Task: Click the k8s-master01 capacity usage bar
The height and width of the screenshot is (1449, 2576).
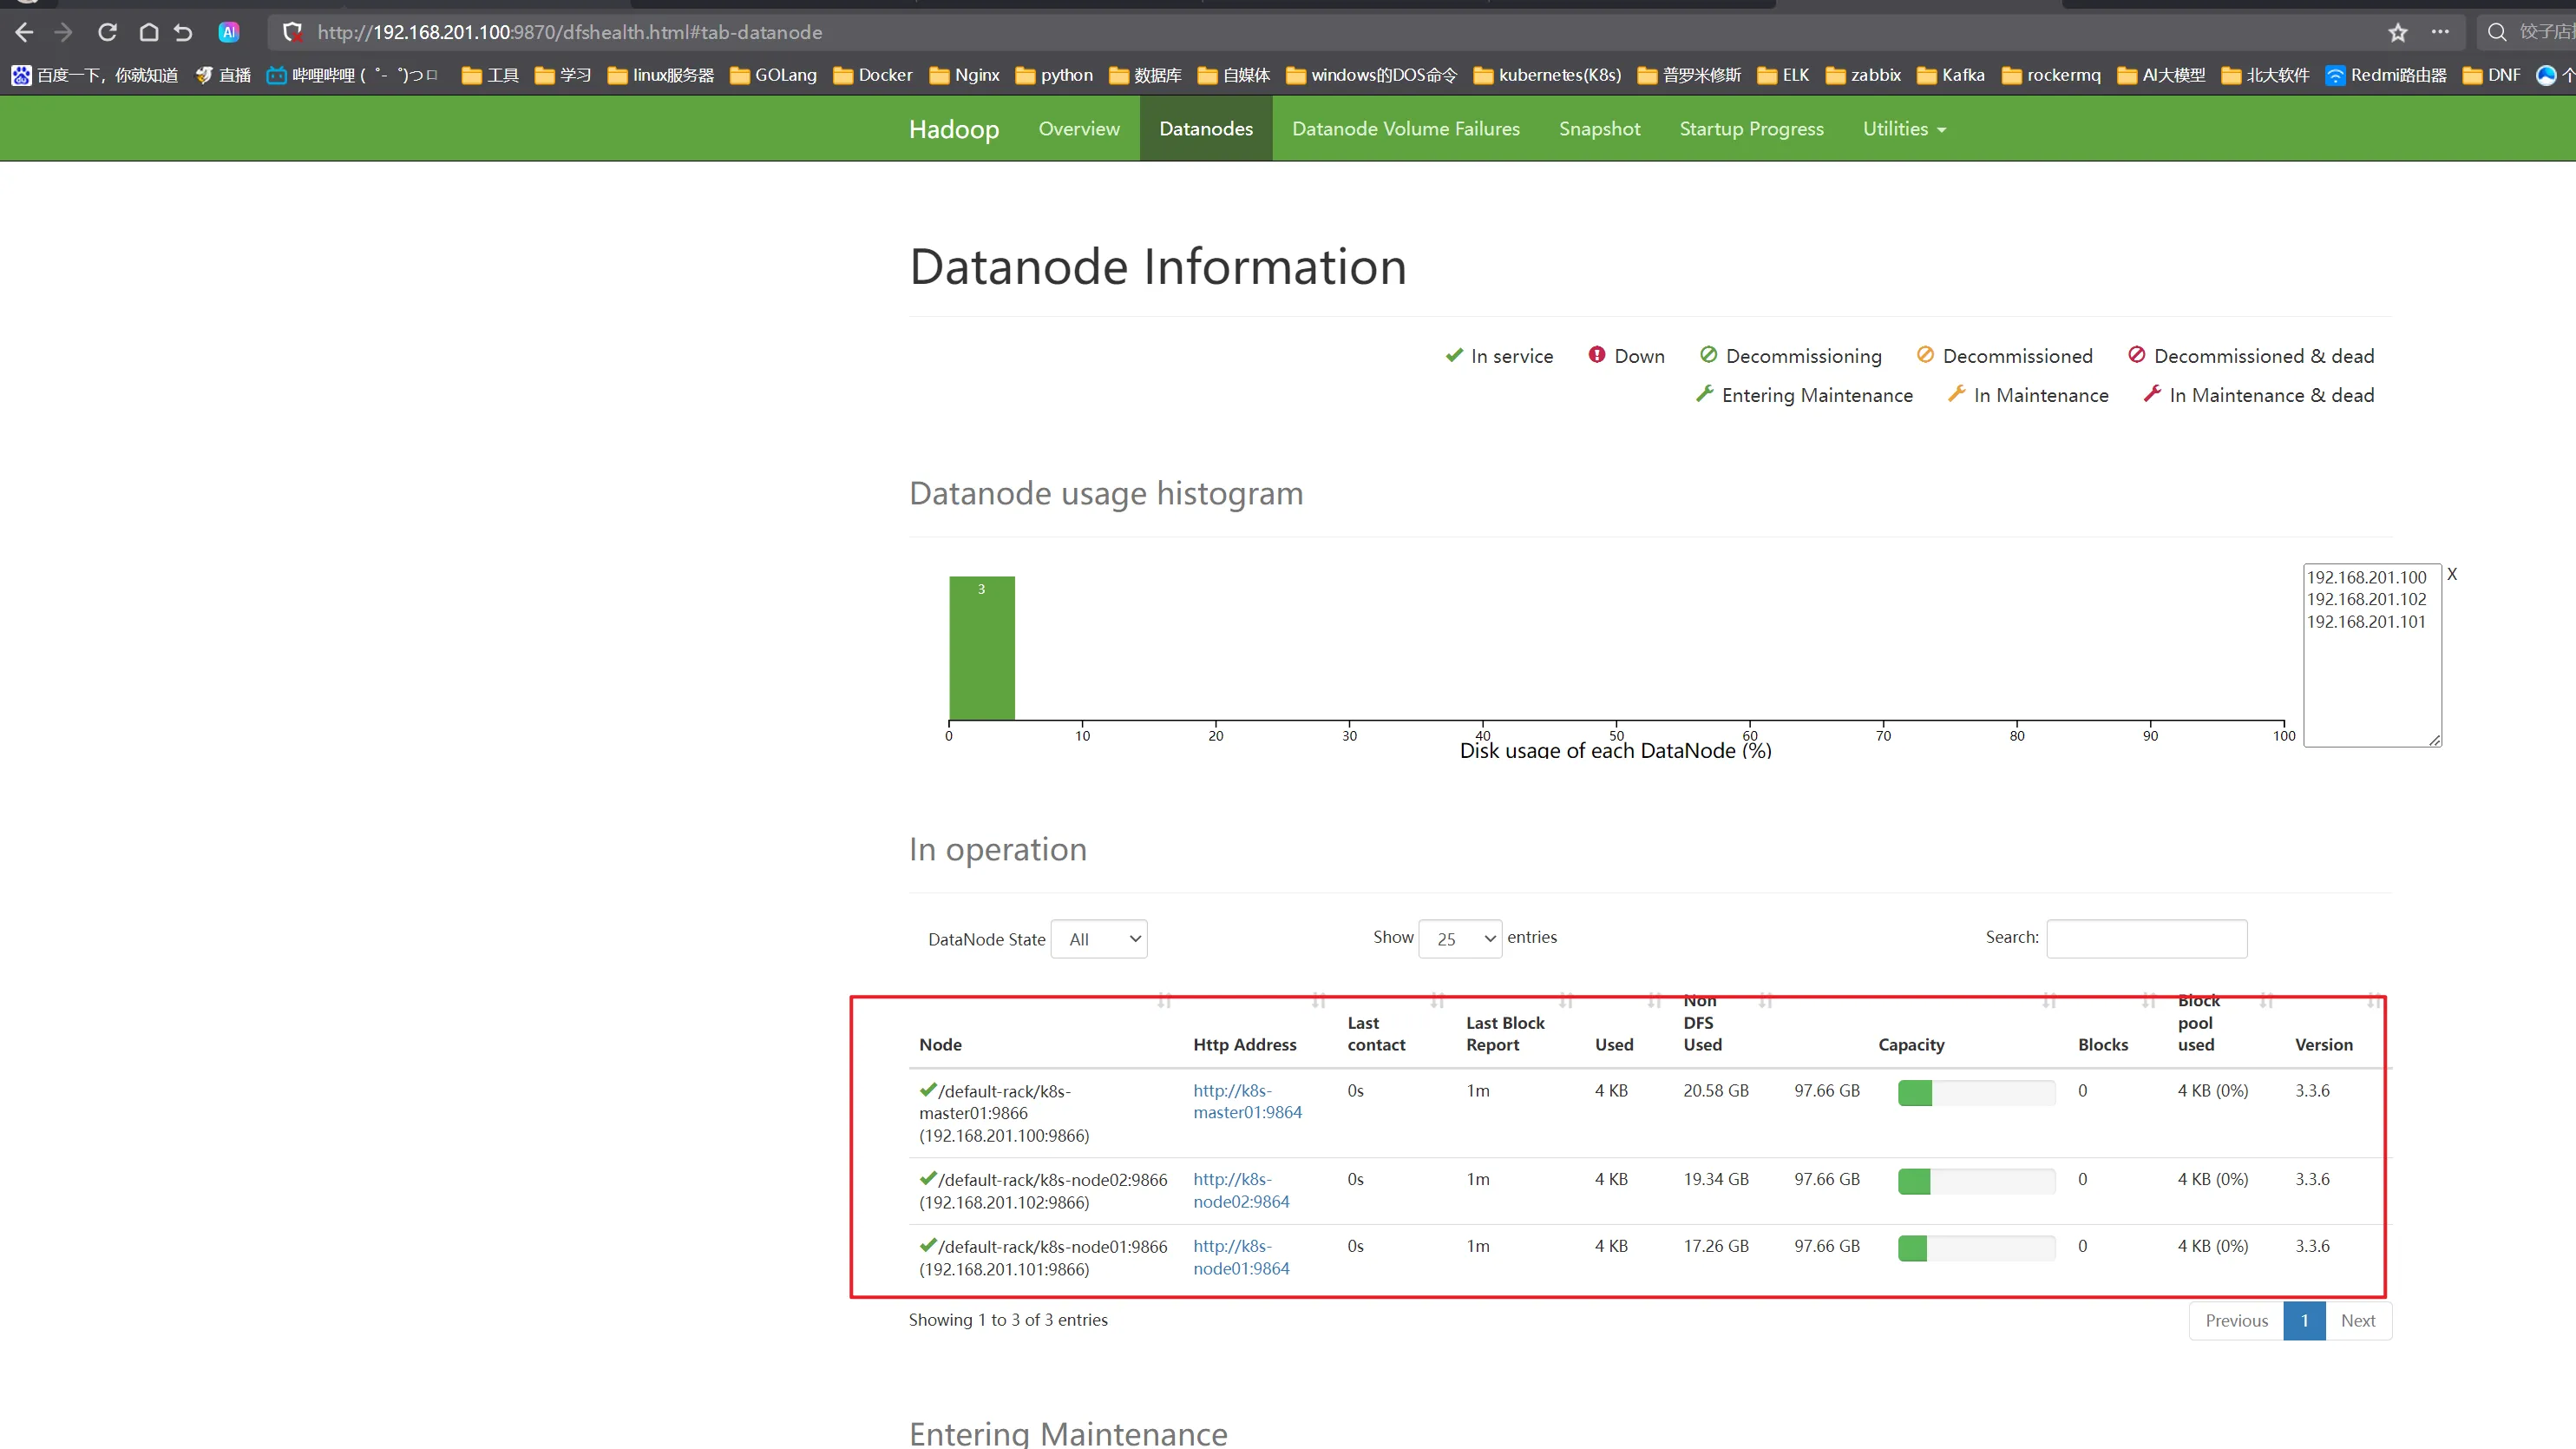Action: coord(1976,1093)
